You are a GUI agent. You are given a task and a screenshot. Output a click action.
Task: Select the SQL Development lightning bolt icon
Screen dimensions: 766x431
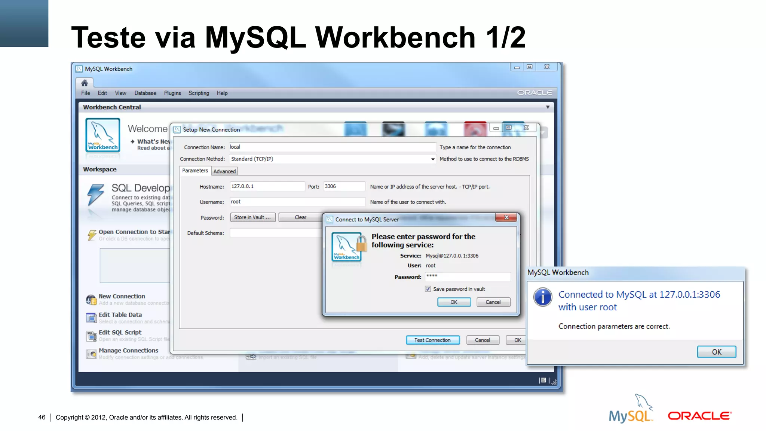[x=96, y=195]
